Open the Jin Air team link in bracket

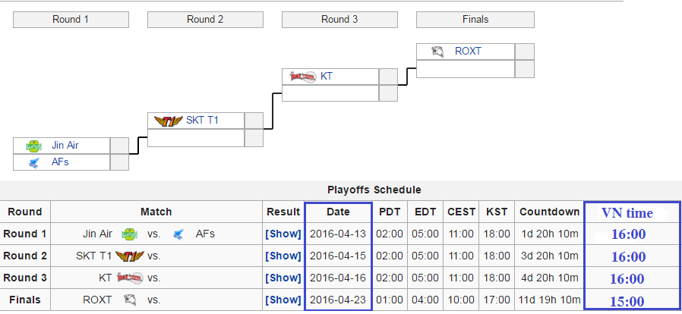coord(65,146)
